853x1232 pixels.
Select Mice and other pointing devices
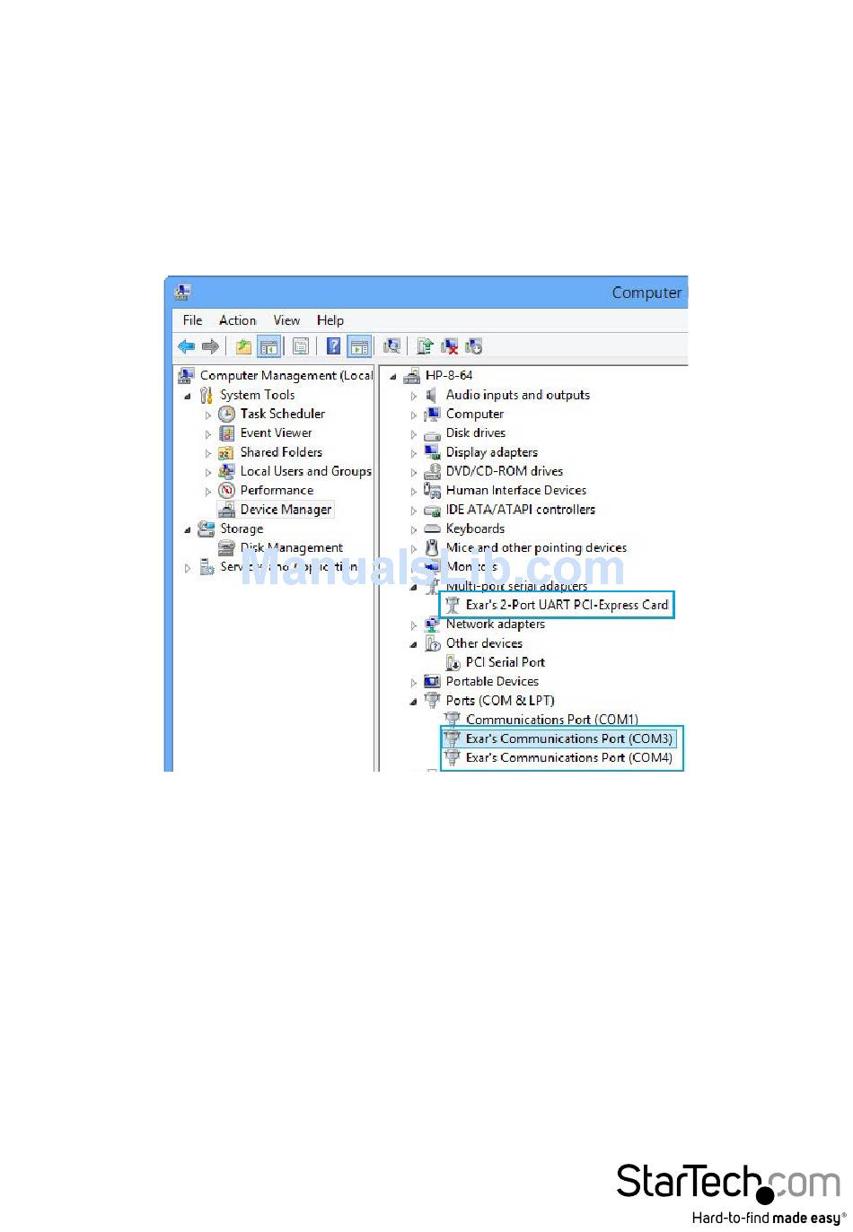tap(536, 547)
